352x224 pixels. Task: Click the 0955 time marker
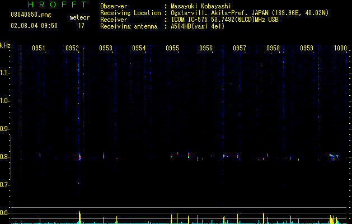click(172, 48)
